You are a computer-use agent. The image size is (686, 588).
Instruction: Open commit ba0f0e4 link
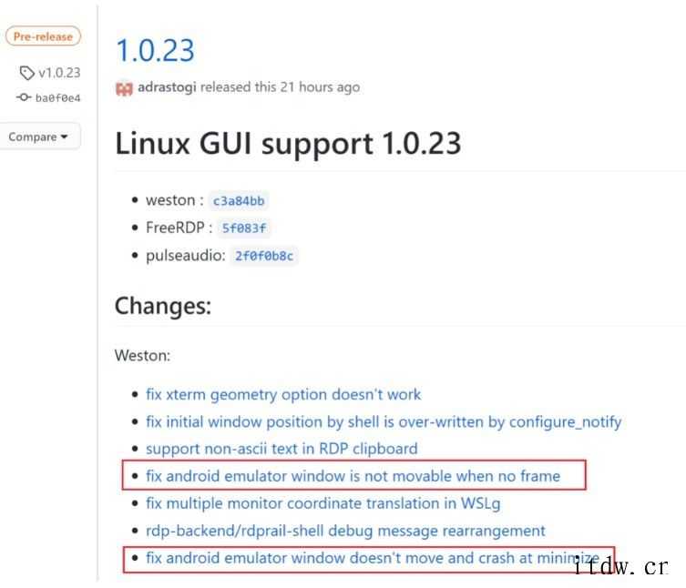coord(57,98)
